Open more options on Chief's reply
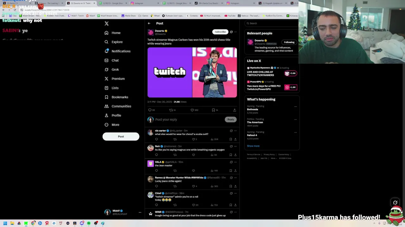The width and height of the screenshot is (405, 227). [x=235, y=193]
